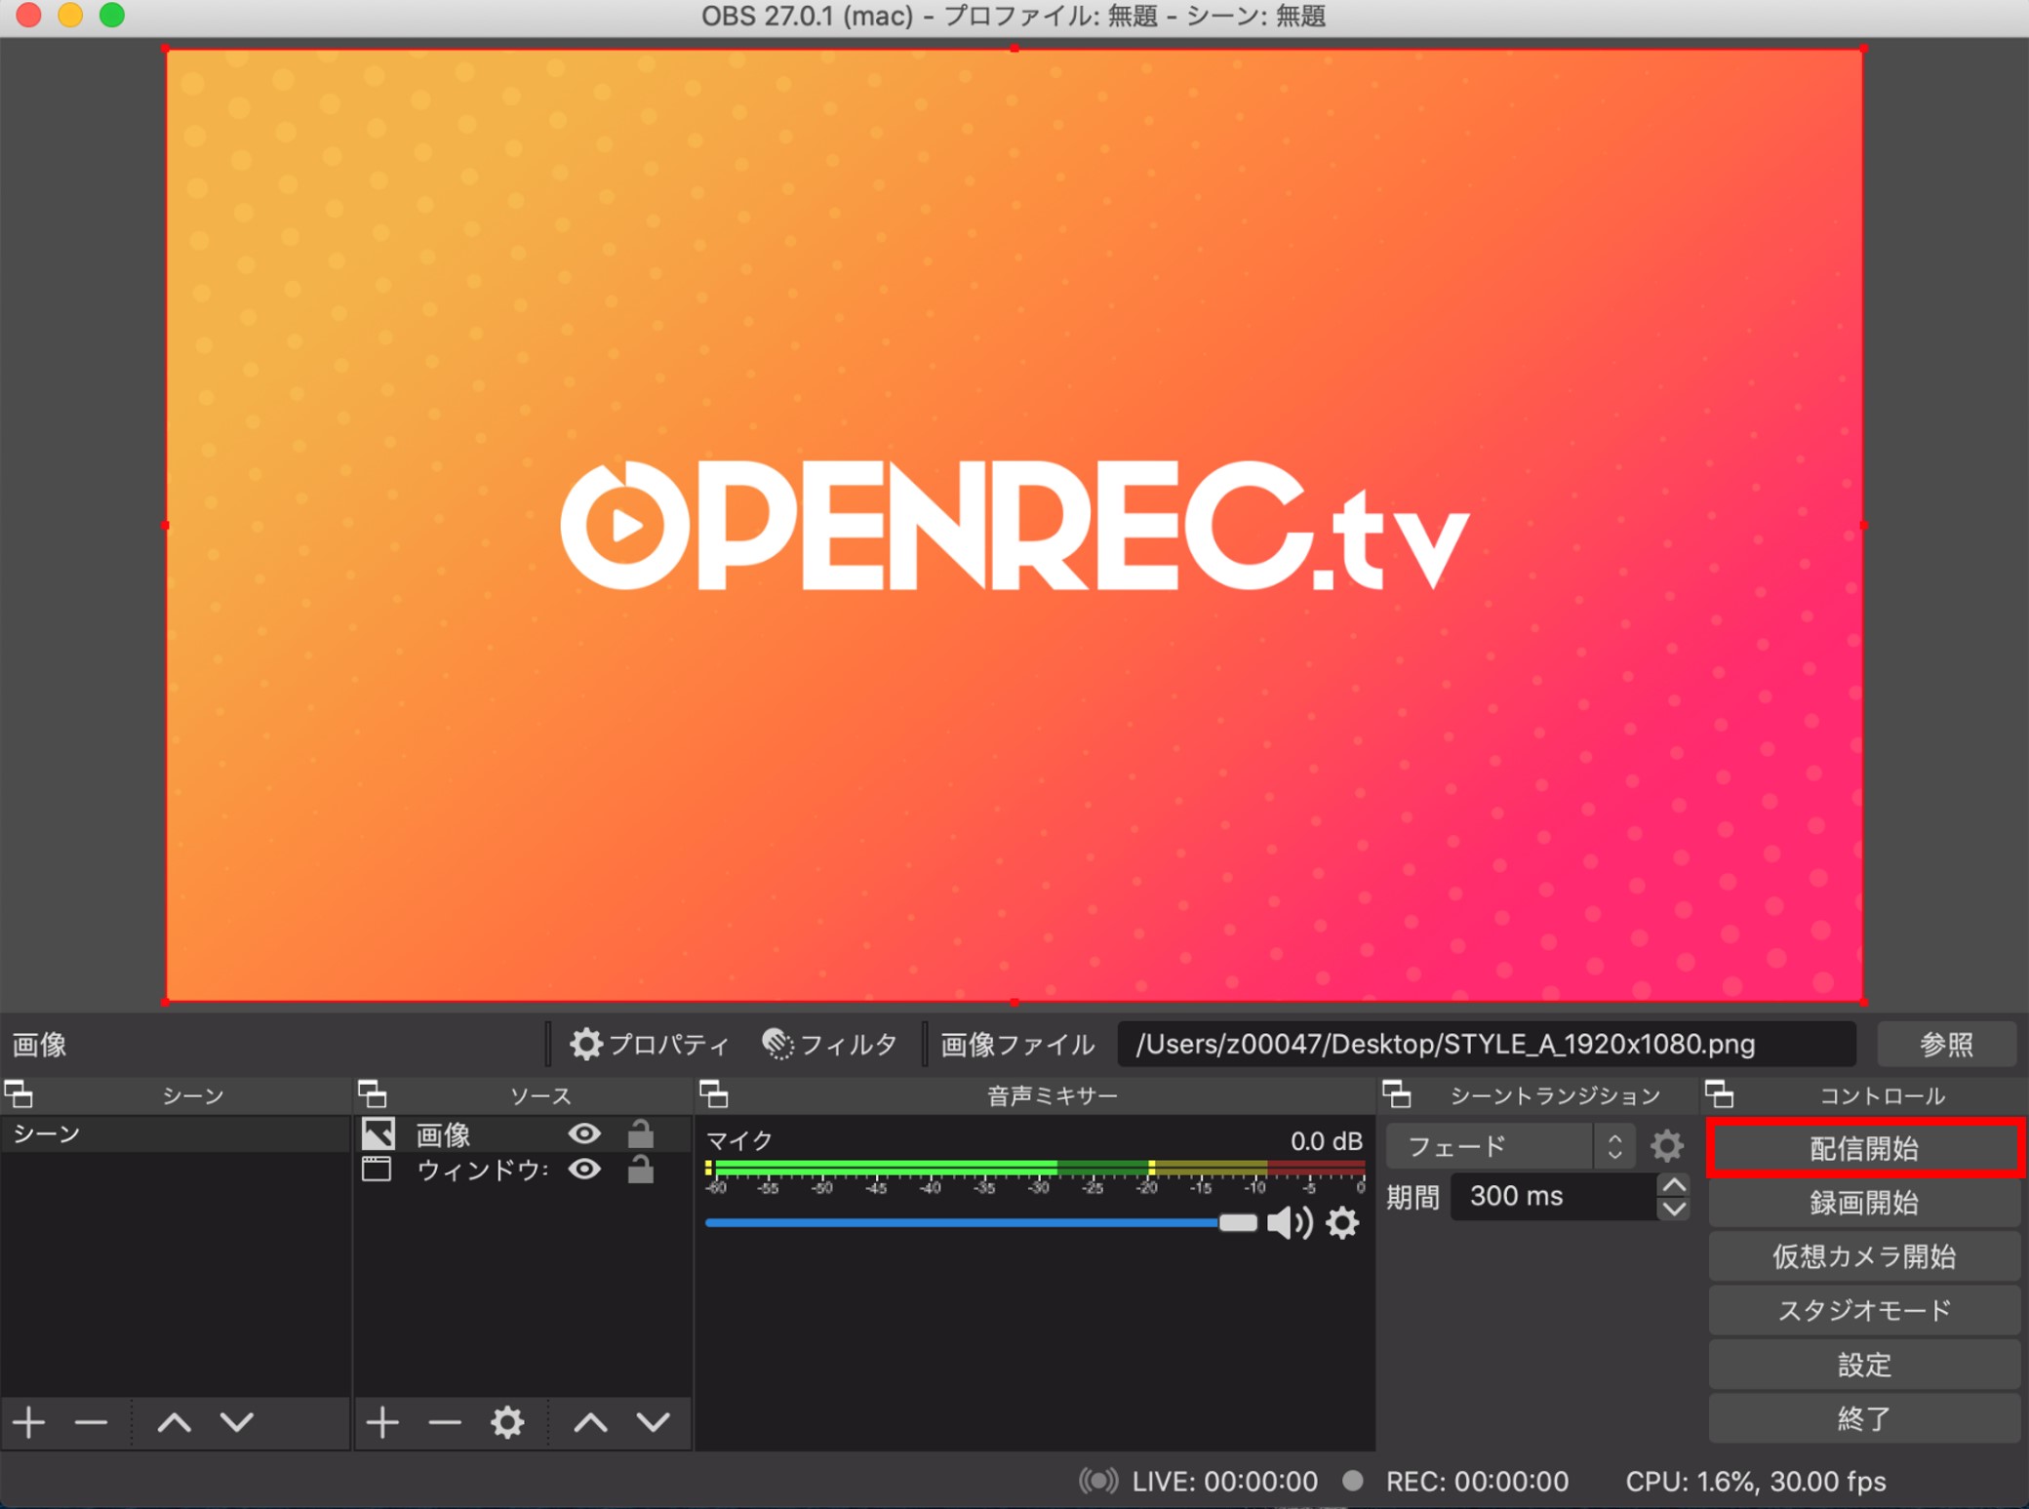Click the REC: 00:00:00 status text
Screen dimensions: 2029x1509
click(x=1477, y=1482)
